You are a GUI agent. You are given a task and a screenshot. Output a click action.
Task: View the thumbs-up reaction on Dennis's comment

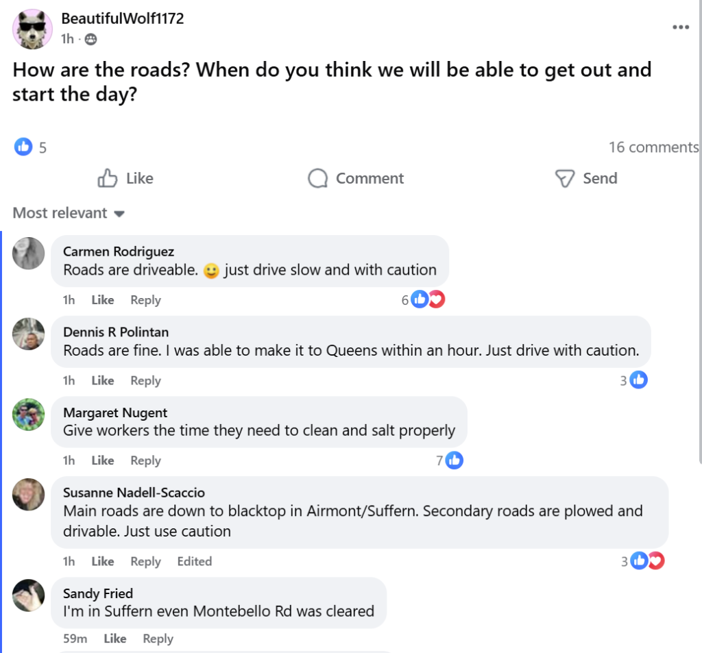tap(638, 380)
